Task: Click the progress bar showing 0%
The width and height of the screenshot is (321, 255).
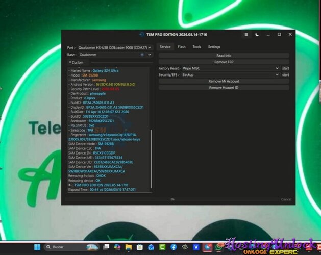Action: coord(172,199)
